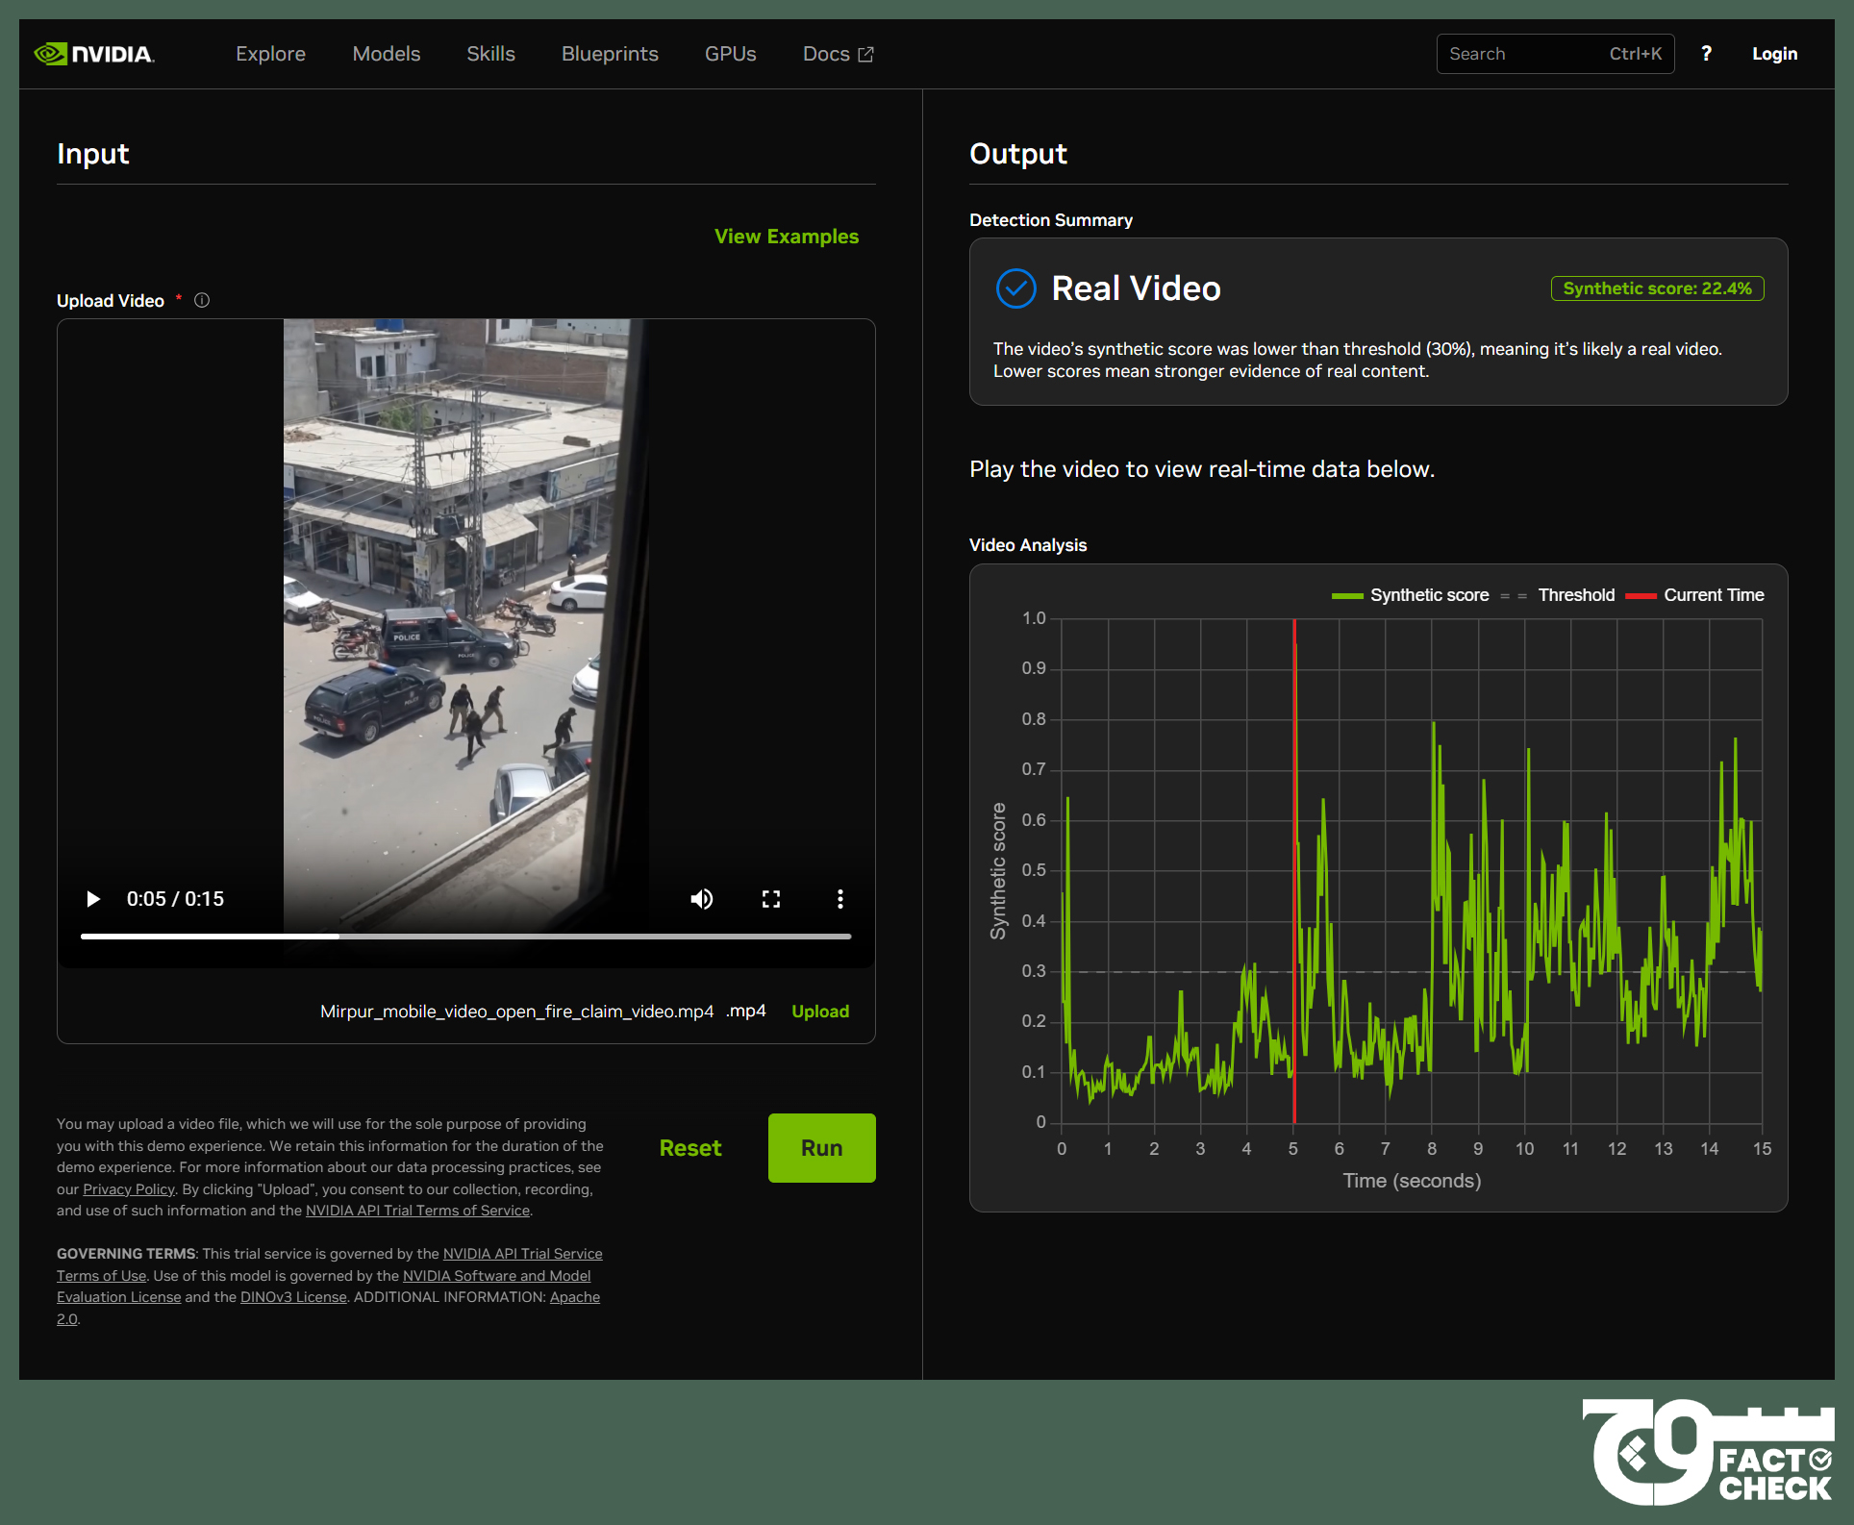This screenshot has height=1525, width=1854.
Task: Click the NVIDIA logo
Action: click(x=94, y=54)
